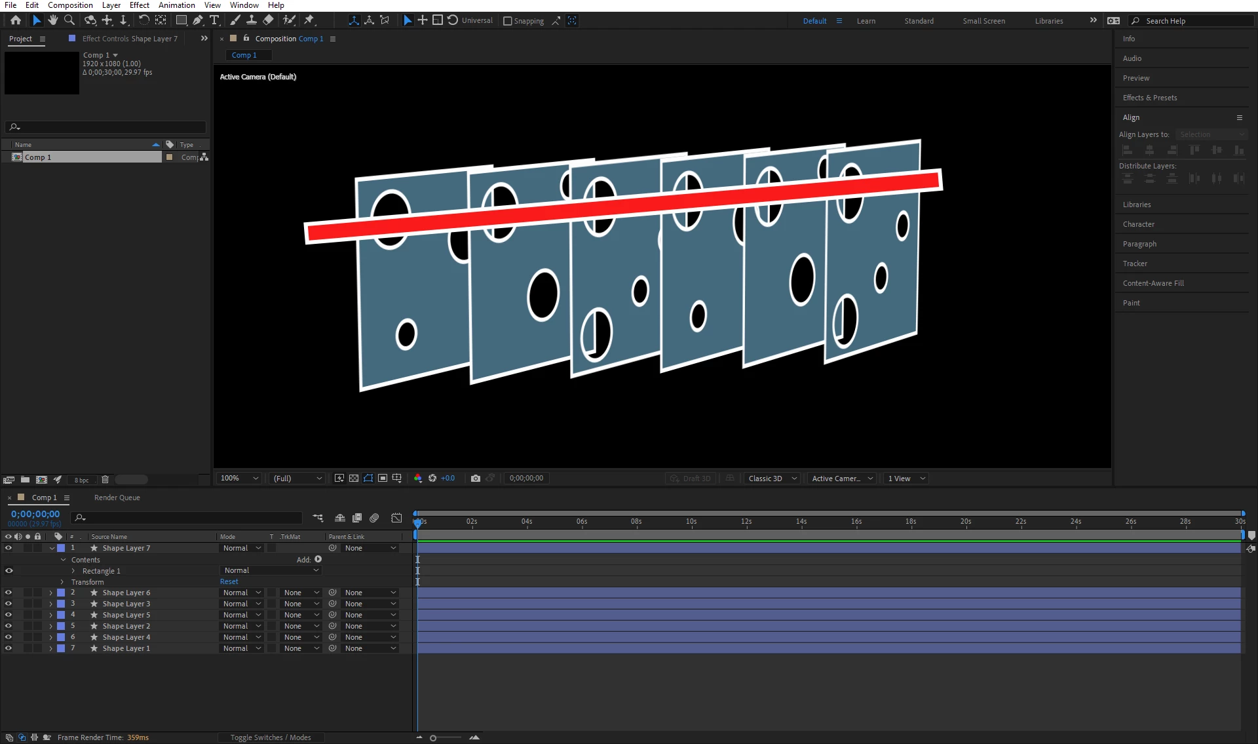Hide Shape Layer 1 with eye toggle
Image resolution: width=1258 pixels, height=744 pixels.
pyautogui.click(x=9, y=648)
